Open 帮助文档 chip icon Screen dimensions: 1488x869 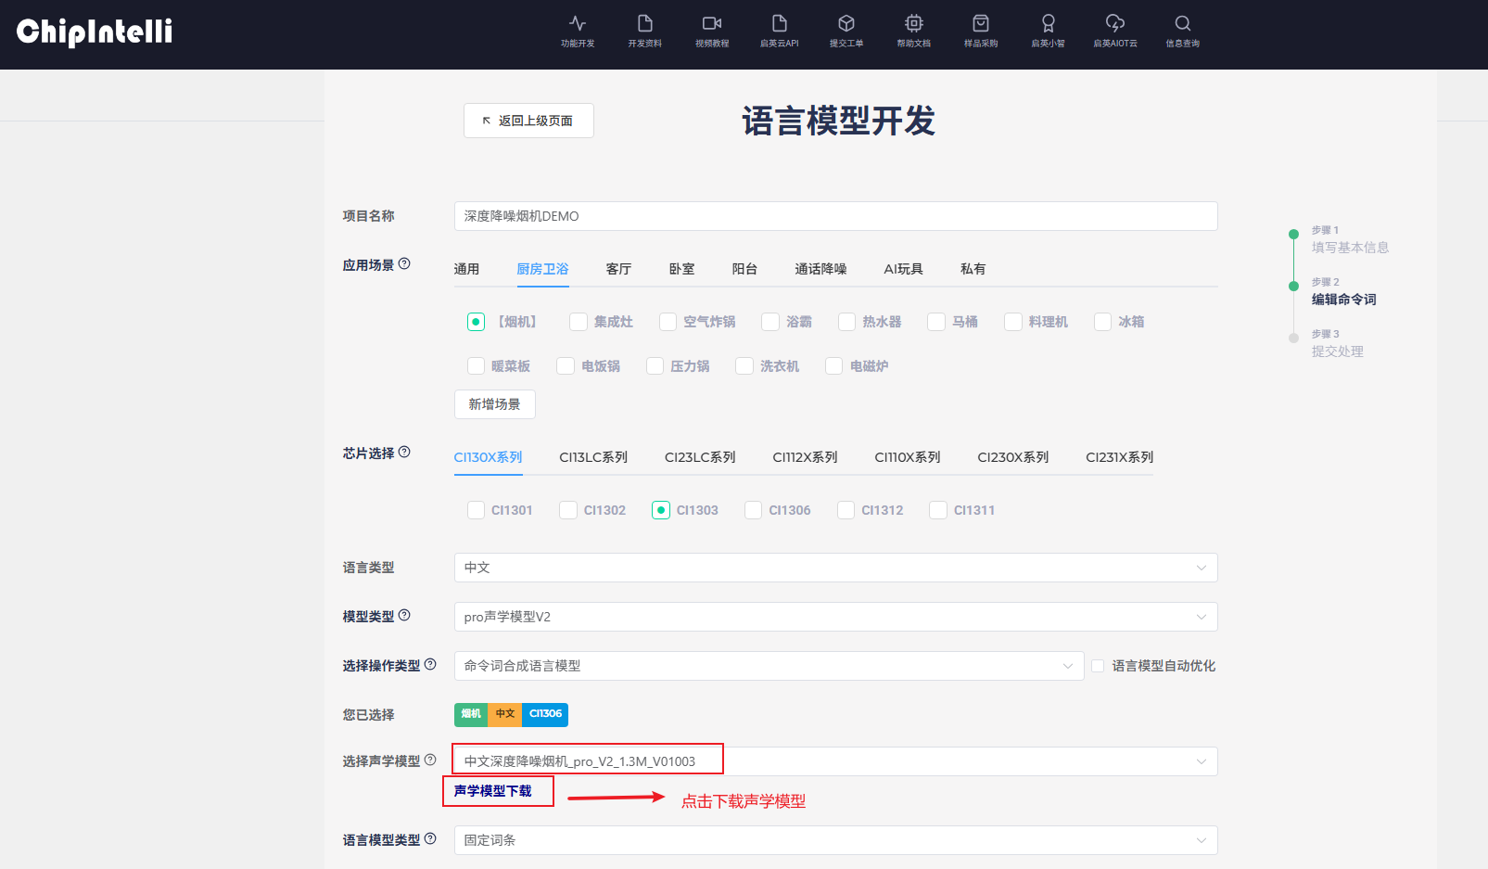click(913, 24)
